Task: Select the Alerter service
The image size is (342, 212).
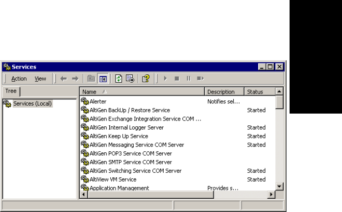Action: [x=98, y=101]
